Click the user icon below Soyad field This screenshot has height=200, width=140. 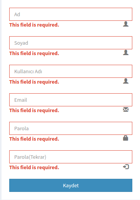126,52
